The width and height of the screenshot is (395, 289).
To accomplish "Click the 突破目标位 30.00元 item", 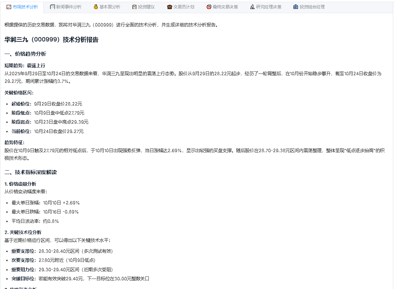I will click(80, 279).
